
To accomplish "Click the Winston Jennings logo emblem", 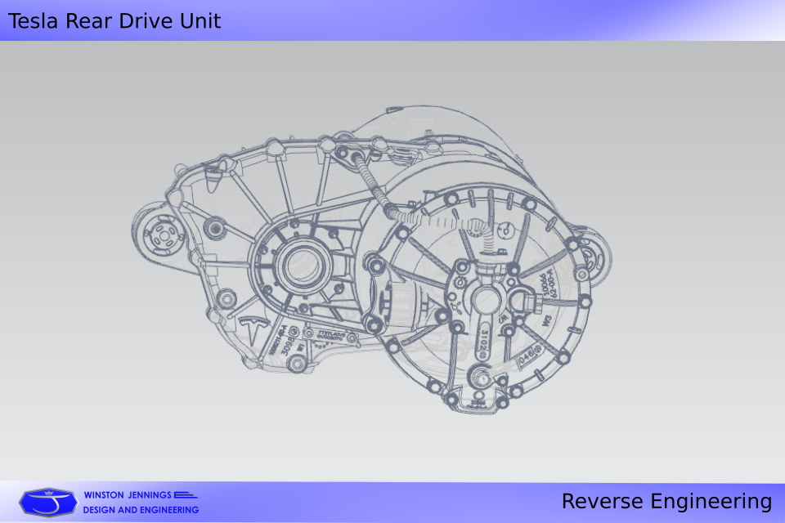I will point(48,502).
